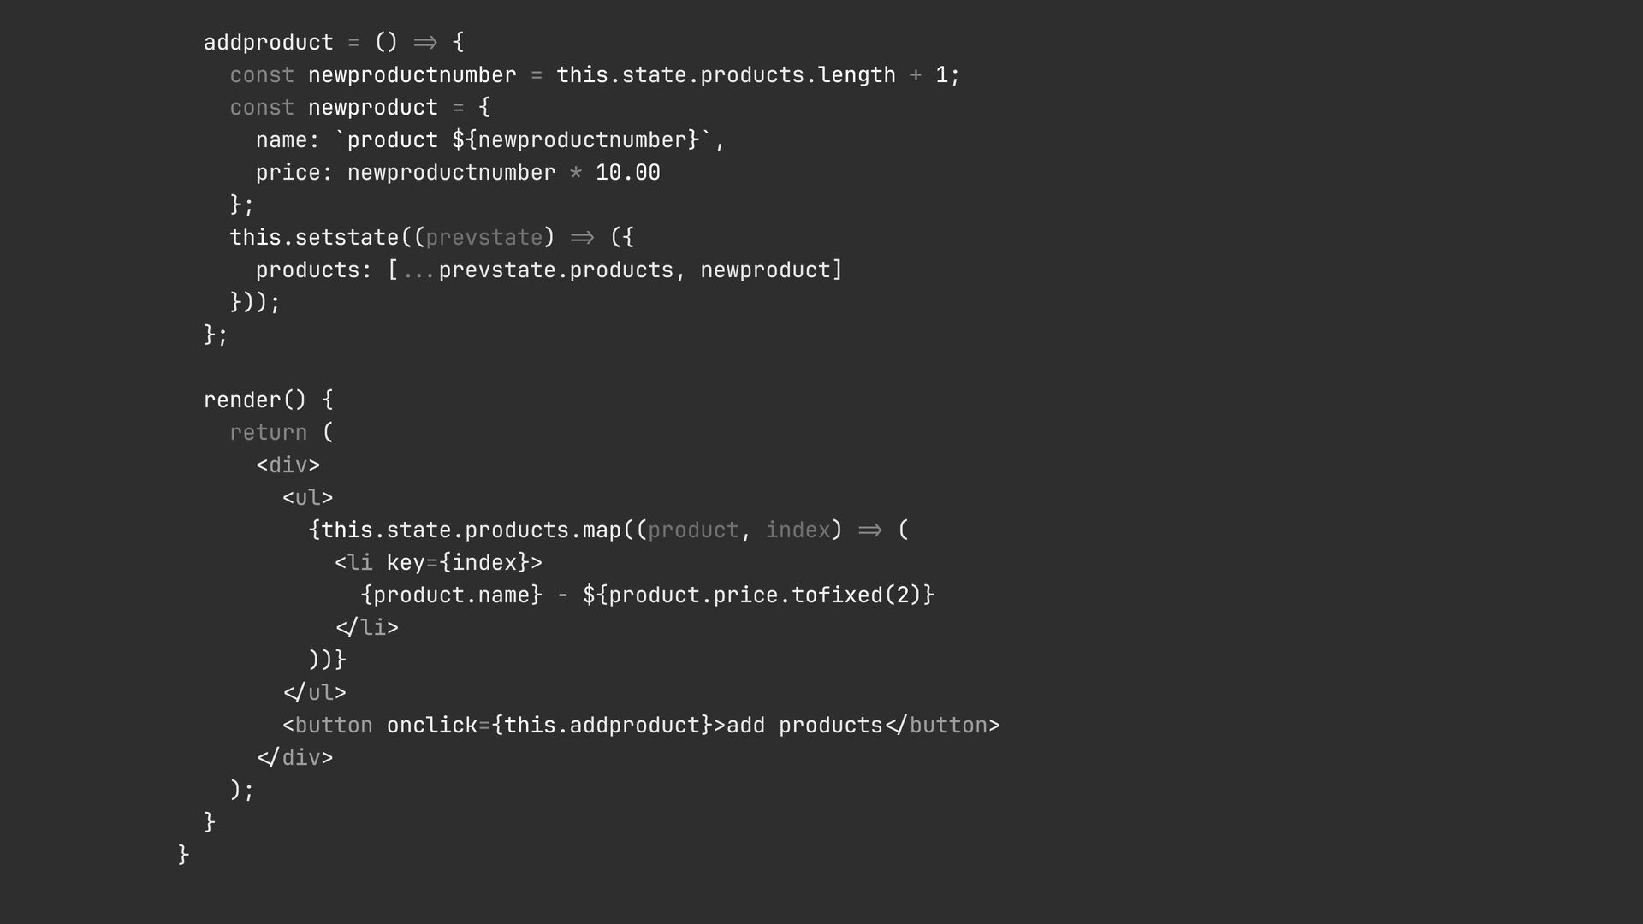Click the const keyword before newproduct
The image size is (1643, 924).
[x=262, y=107]
